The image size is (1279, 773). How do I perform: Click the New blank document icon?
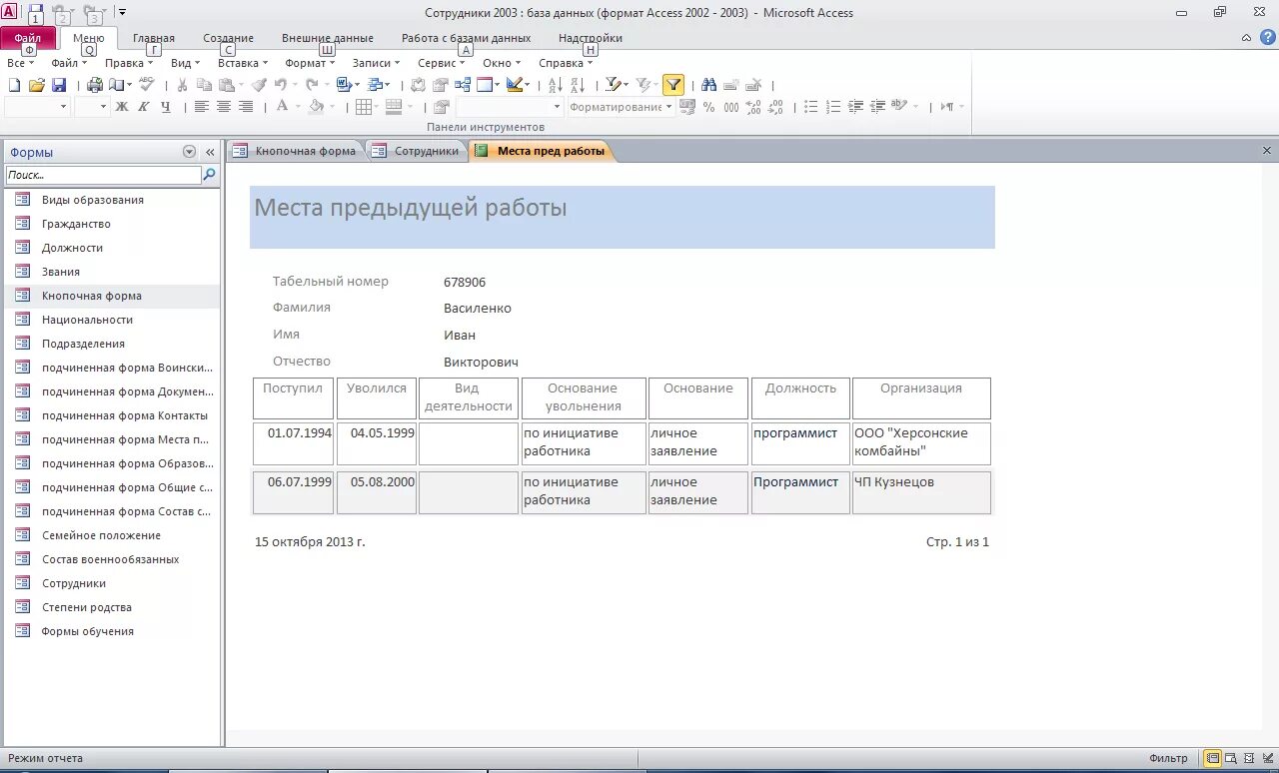[x=14, y=86]
